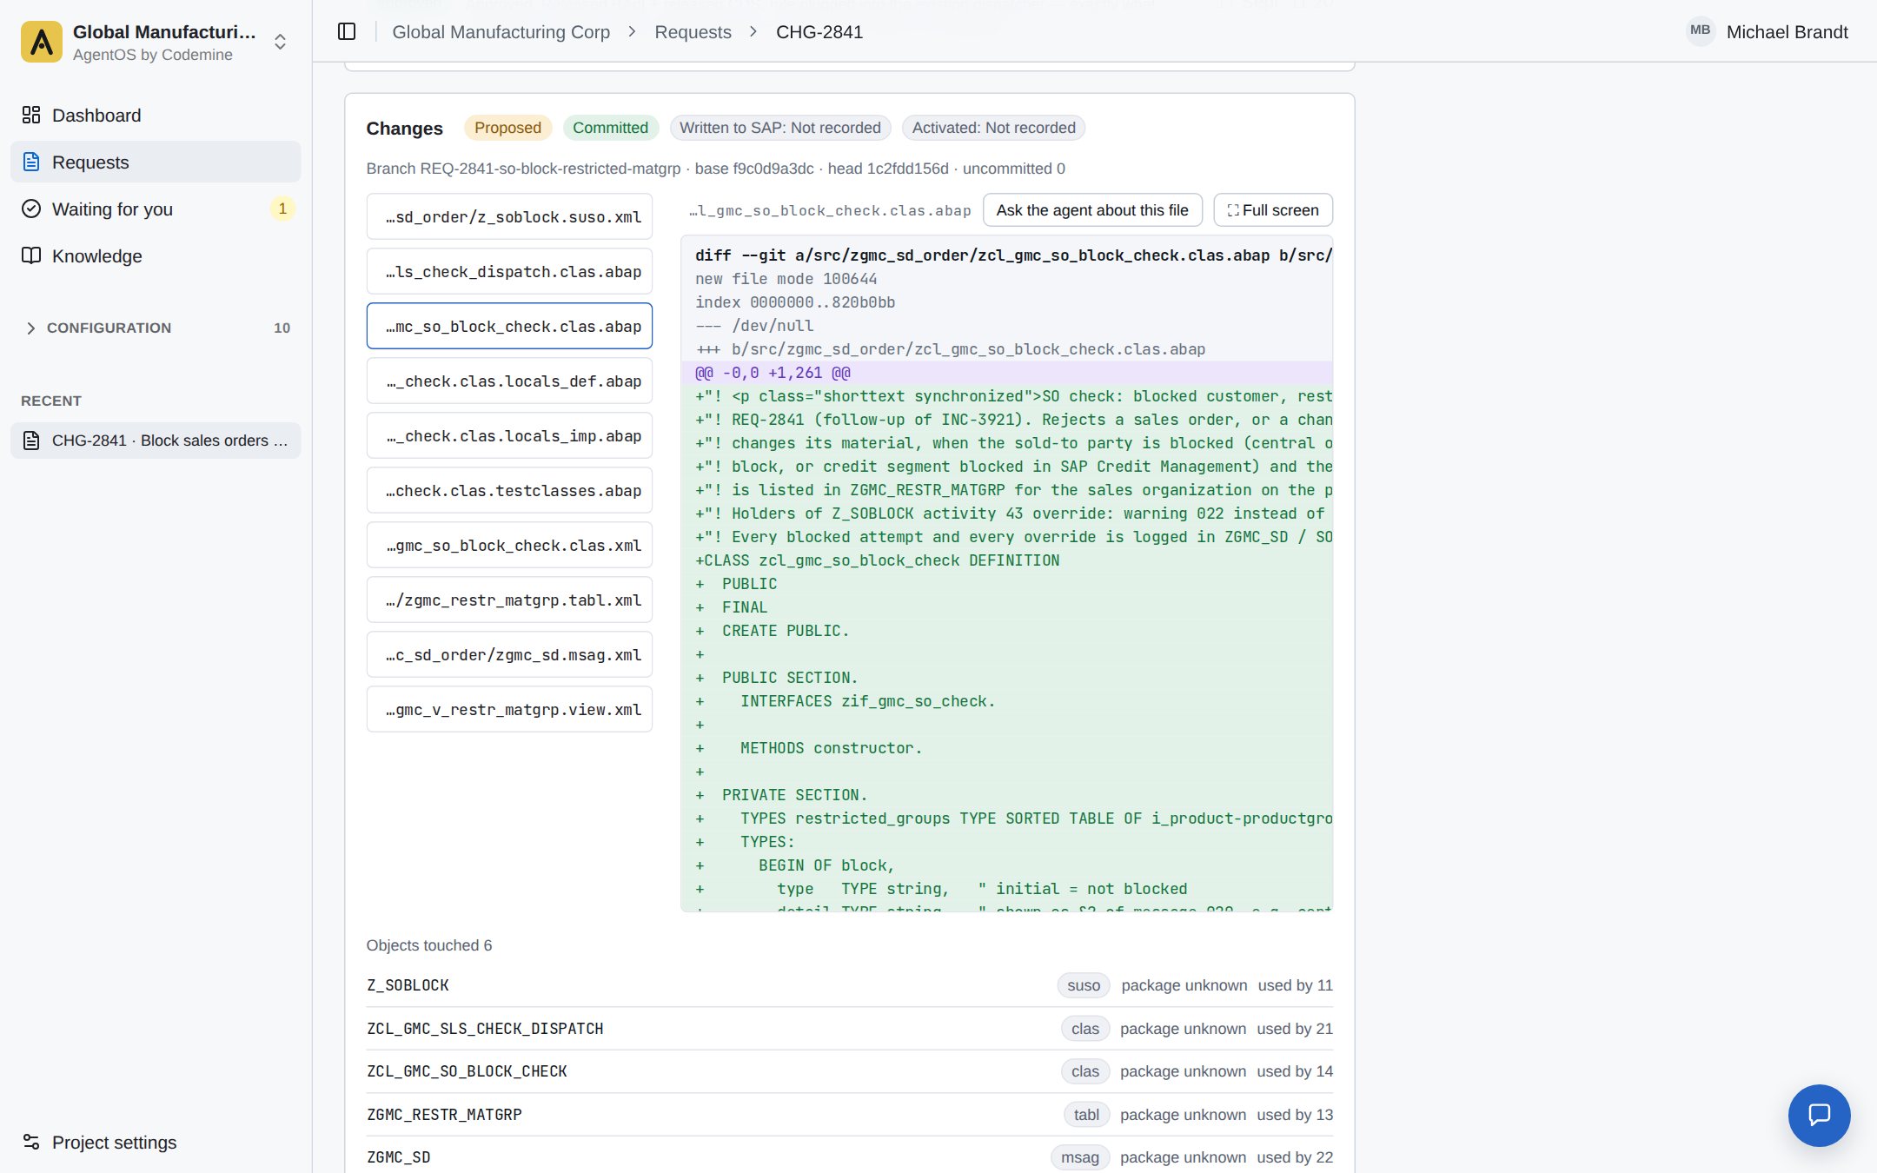1877x1173 pixels.
Task: Click the Michael Brandt user name
Action: [x=1787, y=32]
